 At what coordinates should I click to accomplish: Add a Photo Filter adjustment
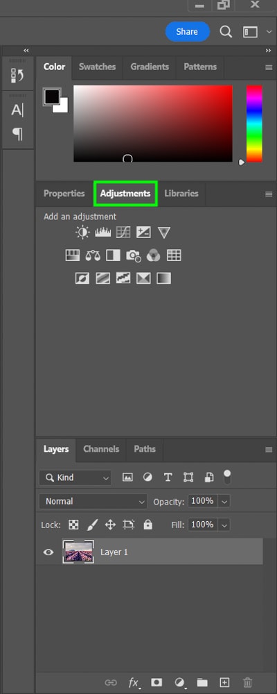(x=134, y=255)
